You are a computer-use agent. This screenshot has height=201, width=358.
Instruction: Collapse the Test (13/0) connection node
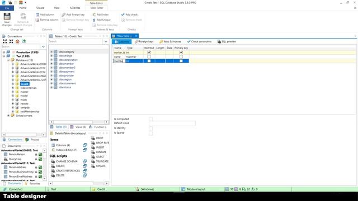pyautogui.click(x=4, y=56)
